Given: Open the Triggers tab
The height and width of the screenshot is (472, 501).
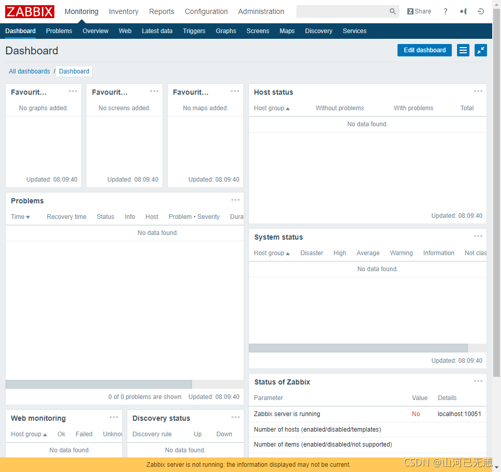Looking at the screenshot, I should [x=194, y=31].
